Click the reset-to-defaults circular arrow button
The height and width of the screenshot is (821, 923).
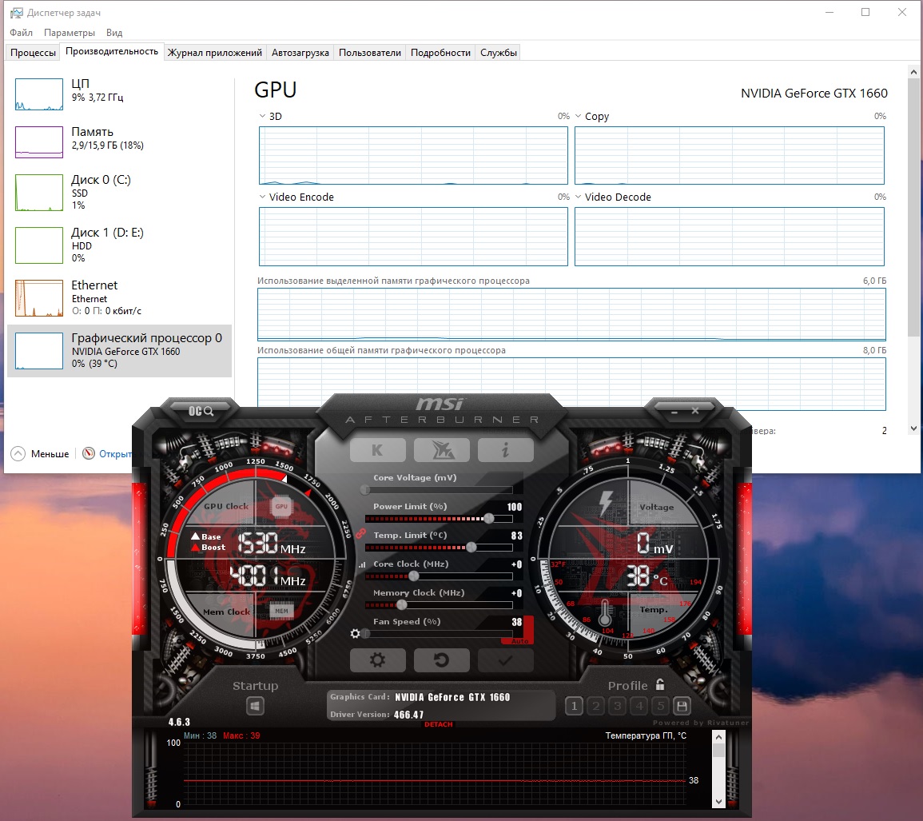441,660
